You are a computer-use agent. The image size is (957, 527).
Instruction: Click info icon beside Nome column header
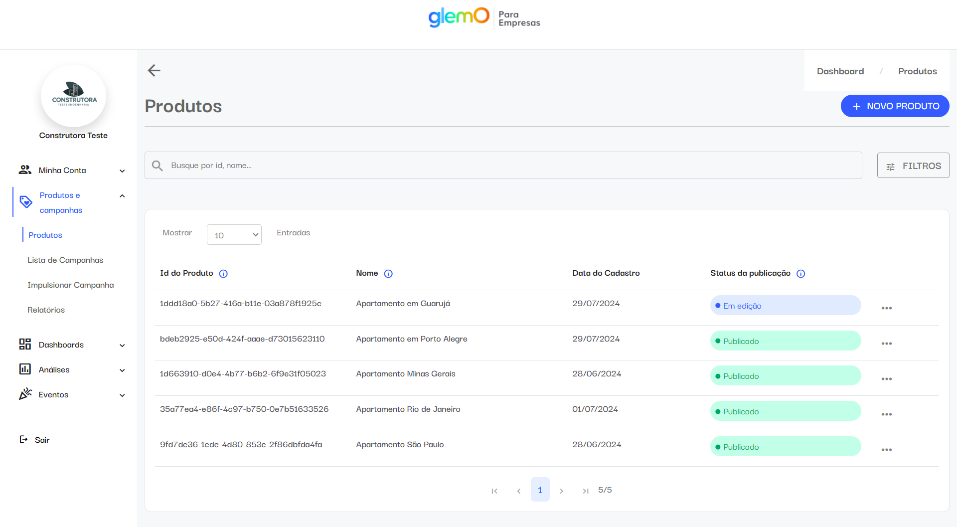coord(388,274)
